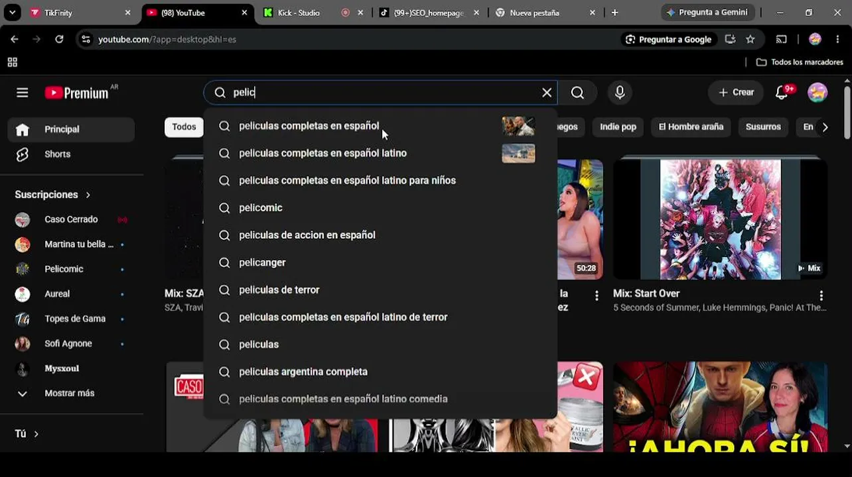Open the Topes de Gama channel
Image resolution: width=852 pixels, height=477 pixels.
[x=71, y=319]
